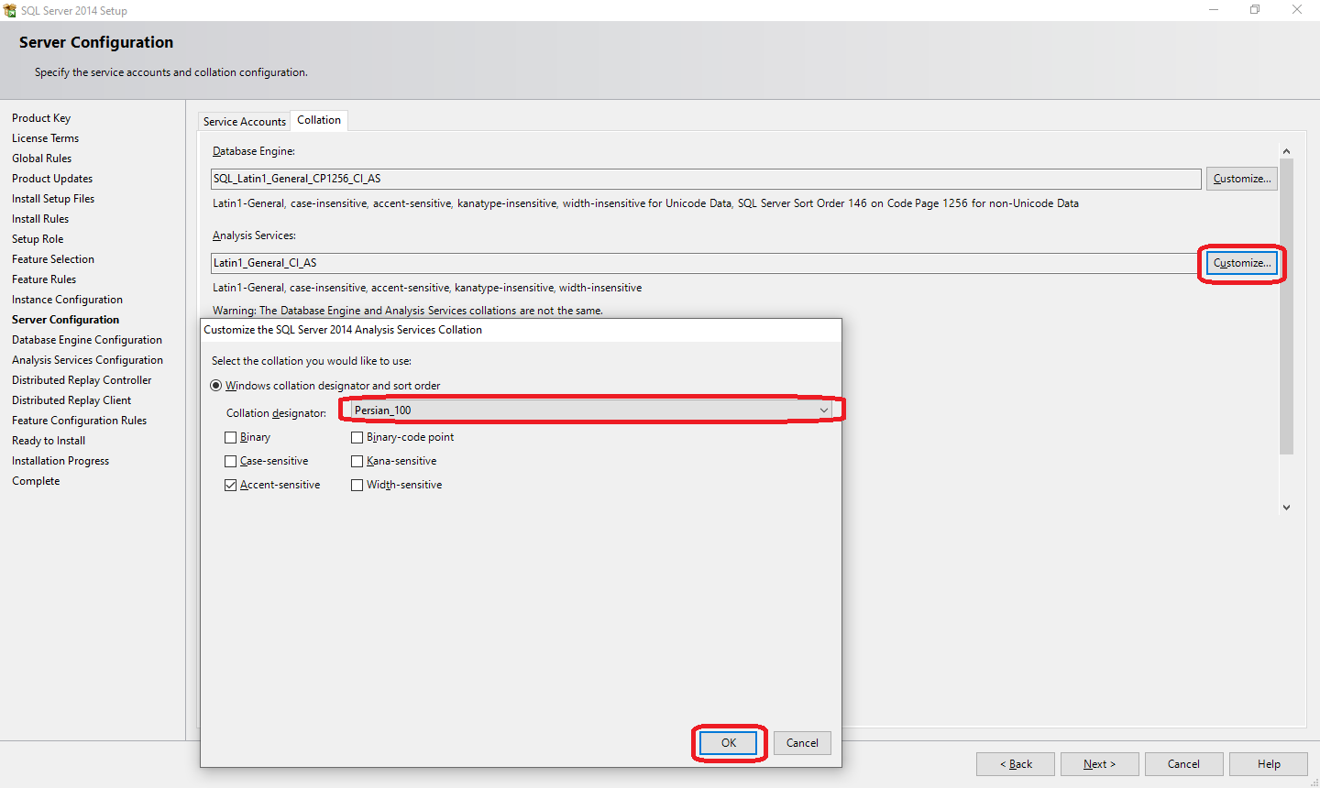The image size is (1320, 788).
Task: Select Server Configuration step in sidebar
Action: pyautogui.click(x=65, y=320)
